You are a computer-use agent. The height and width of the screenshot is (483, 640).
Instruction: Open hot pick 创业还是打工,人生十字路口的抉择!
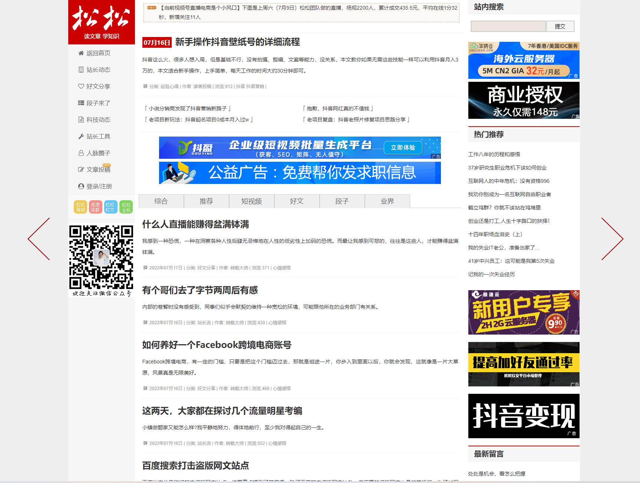pos(509,221)
